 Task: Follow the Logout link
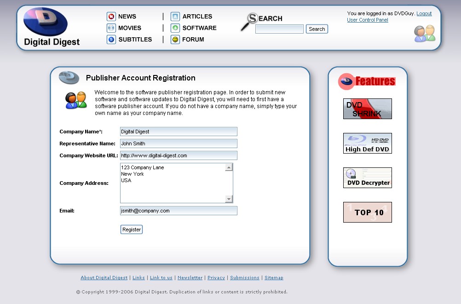(x=424, y=14)
